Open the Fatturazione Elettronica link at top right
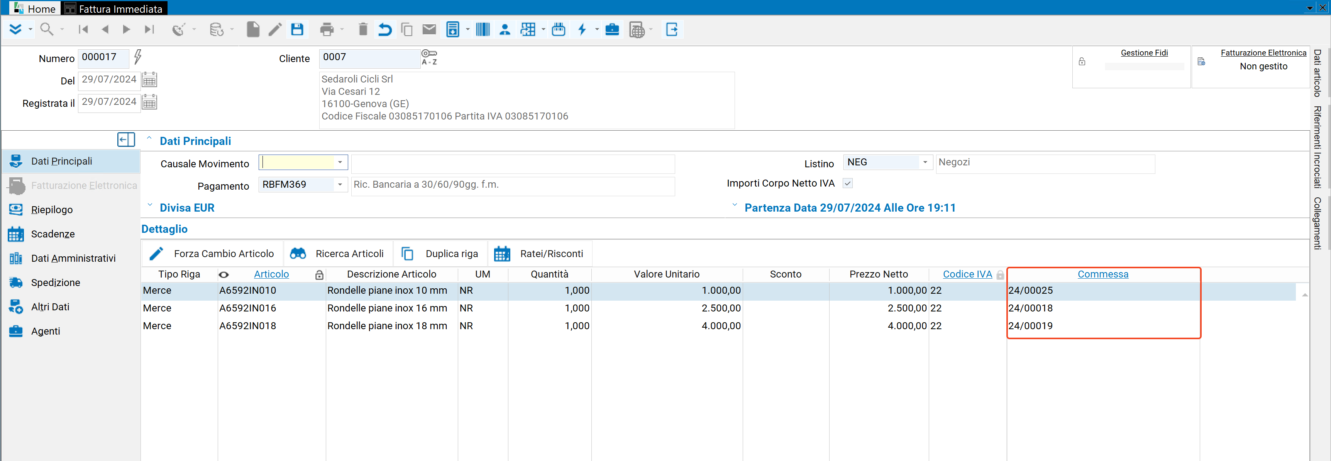 (1263, 52)
